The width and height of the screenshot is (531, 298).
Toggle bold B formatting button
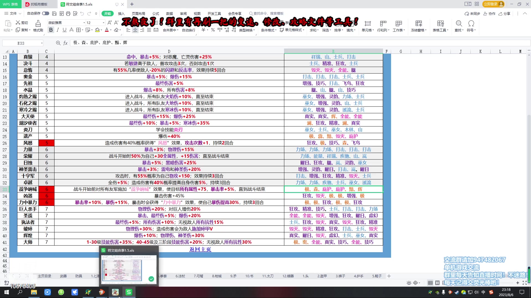(x=51, y=30)
